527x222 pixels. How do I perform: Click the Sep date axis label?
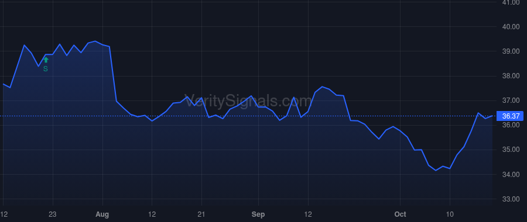point(258,214)
